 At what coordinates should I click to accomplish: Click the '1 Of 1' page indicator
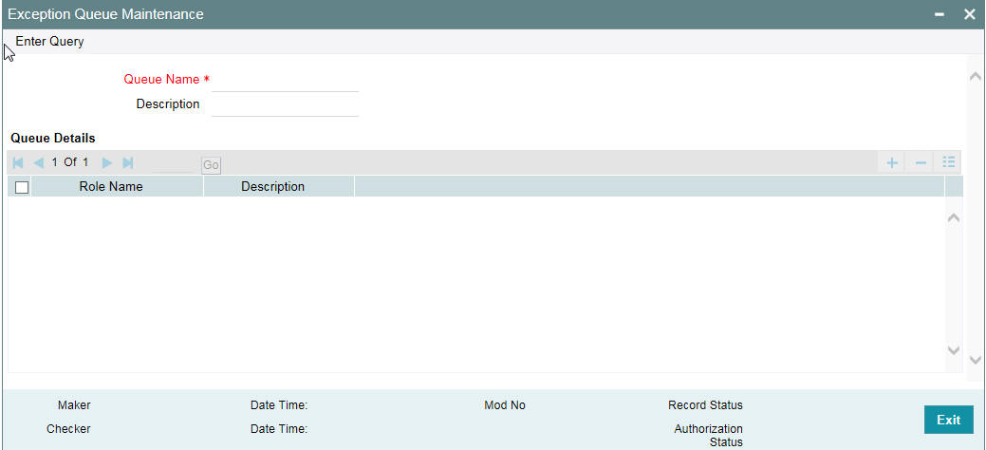pos(70,162)
